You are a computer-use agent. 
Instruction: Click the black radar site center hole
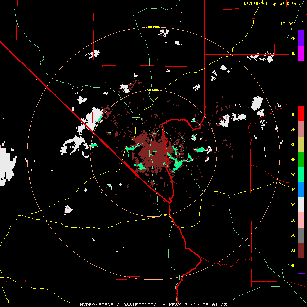click(x=153, y=153)
